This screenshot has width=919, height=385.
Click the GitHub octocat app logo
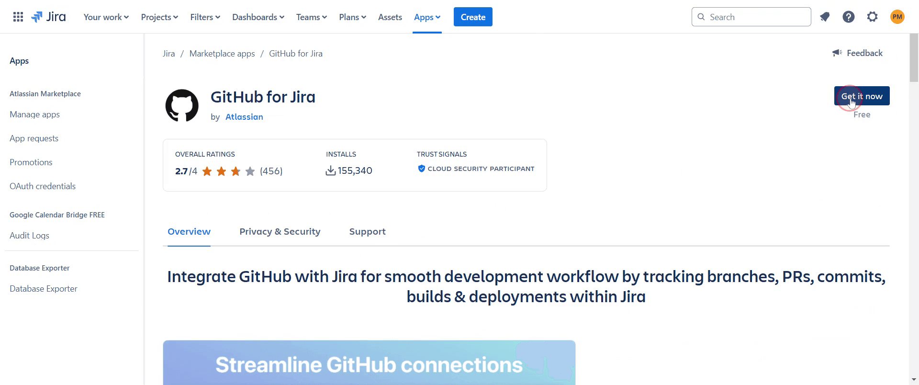click(182, 105)
